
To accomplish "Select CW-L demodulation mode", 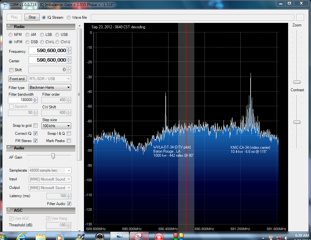I will tap(42, 42).
